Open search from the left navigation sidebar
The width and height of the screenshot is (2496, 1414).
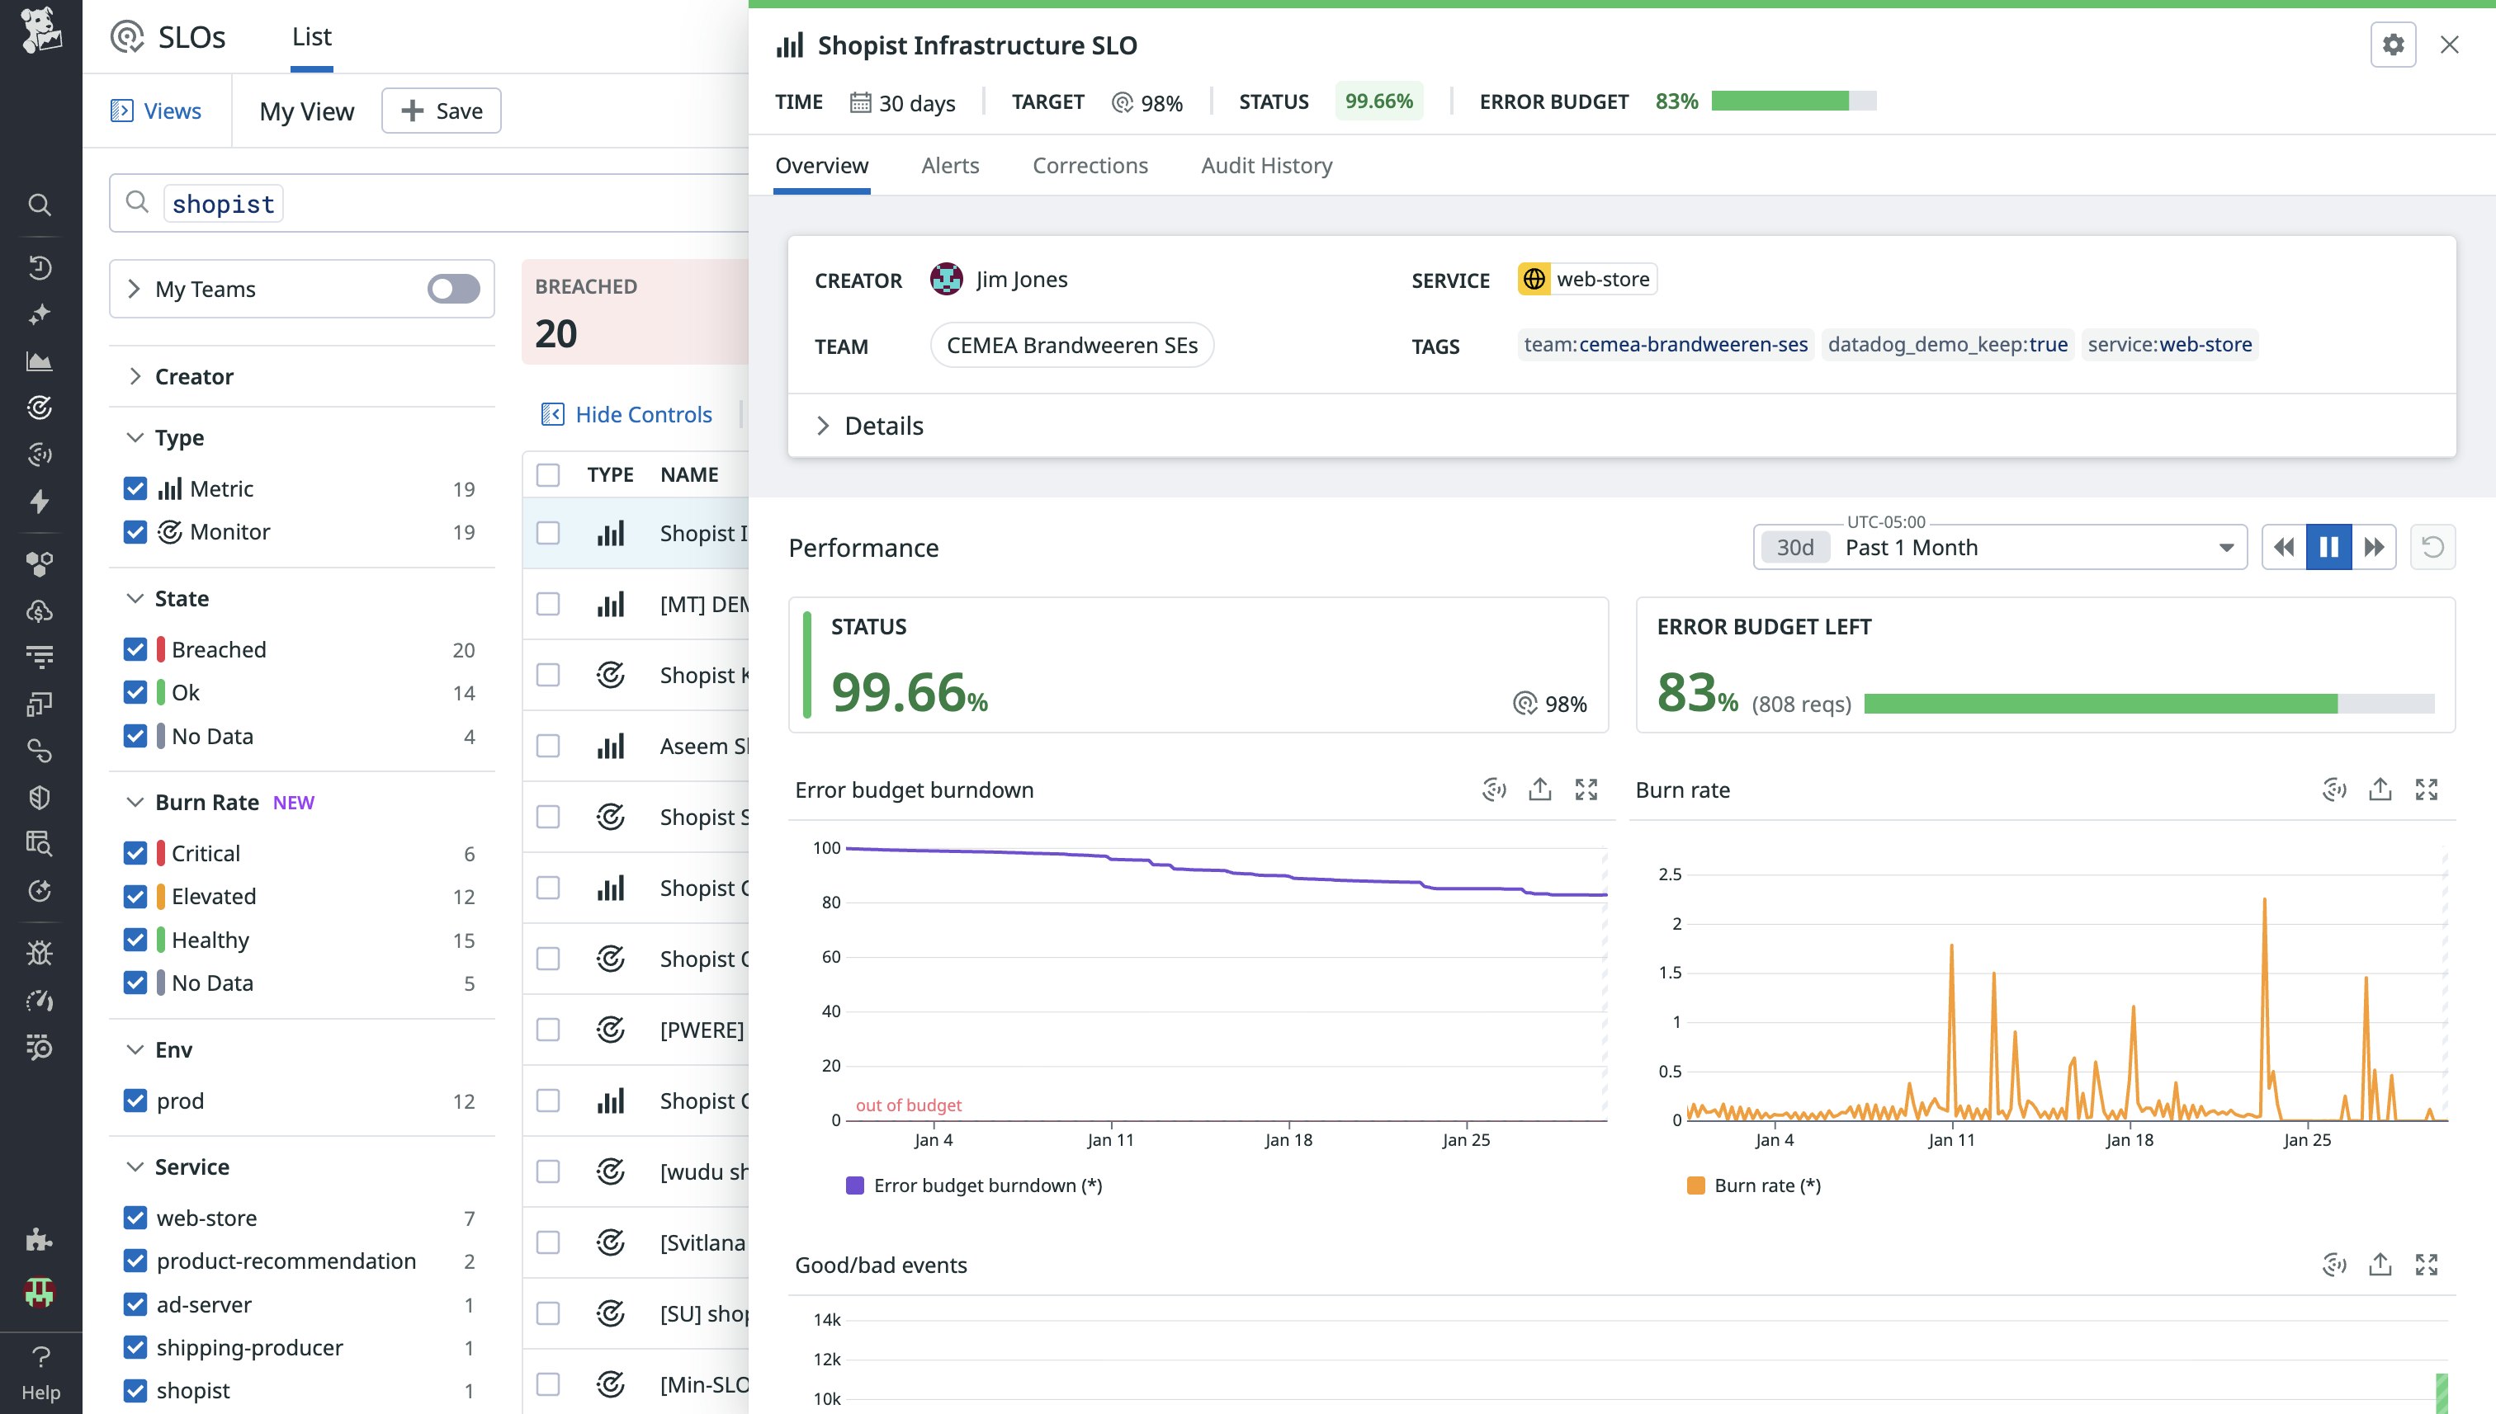pyautogui.click(x=39, y=205)
